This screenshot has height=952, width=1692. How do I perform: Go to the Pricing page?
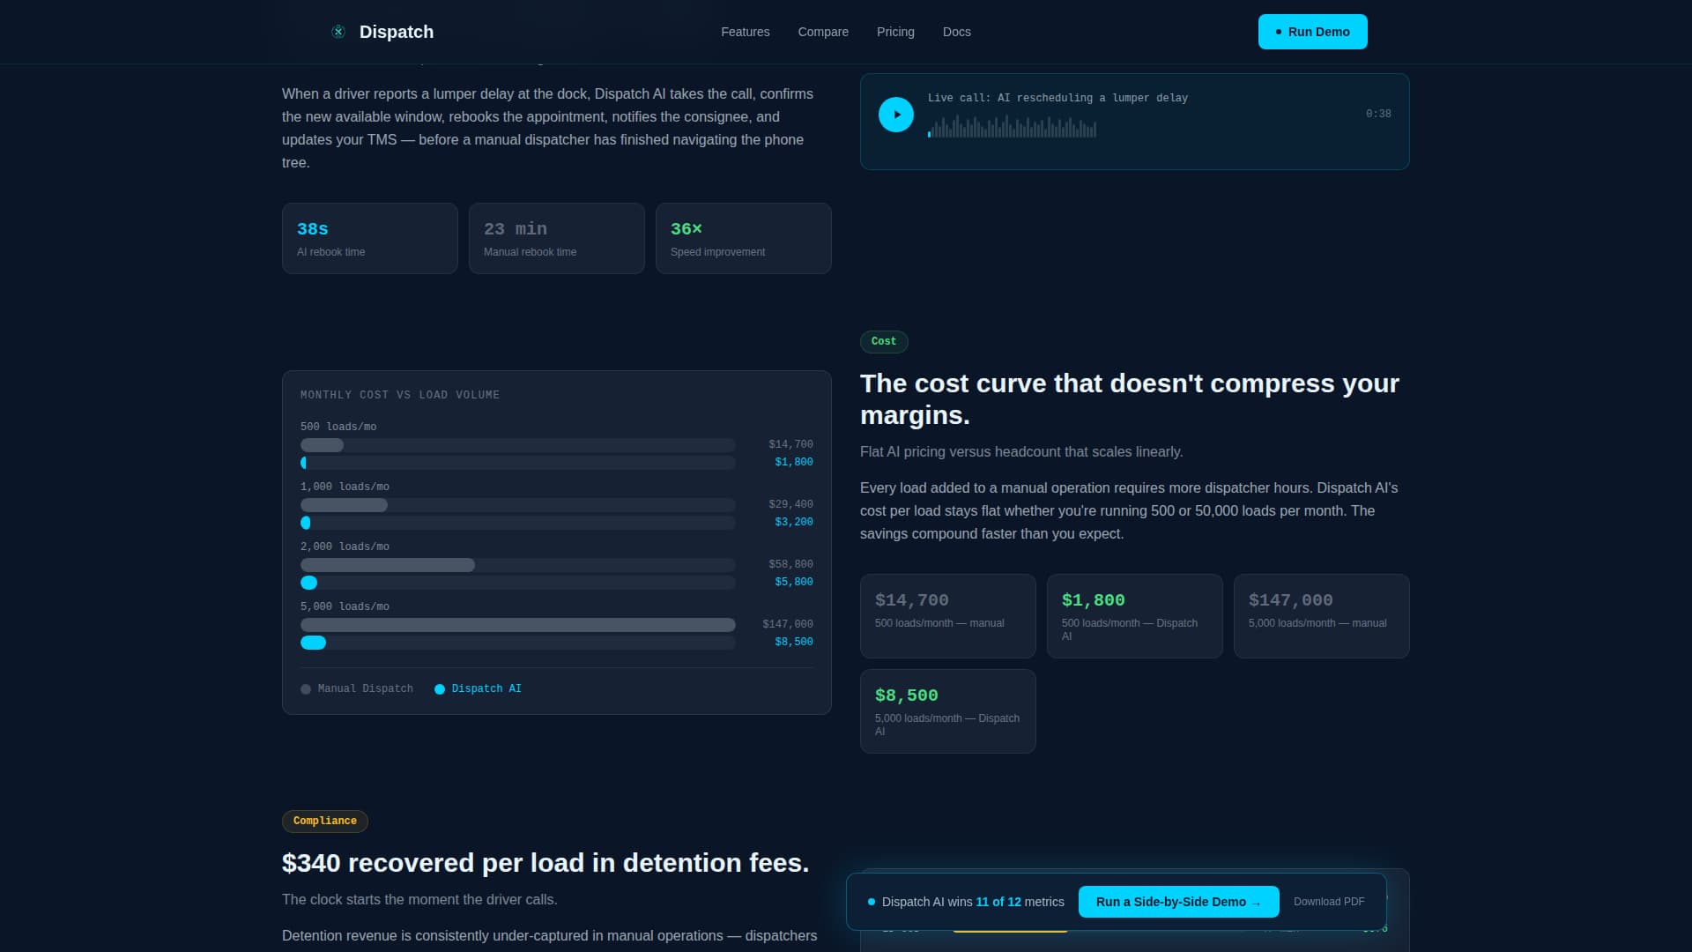tap(895, 32)
